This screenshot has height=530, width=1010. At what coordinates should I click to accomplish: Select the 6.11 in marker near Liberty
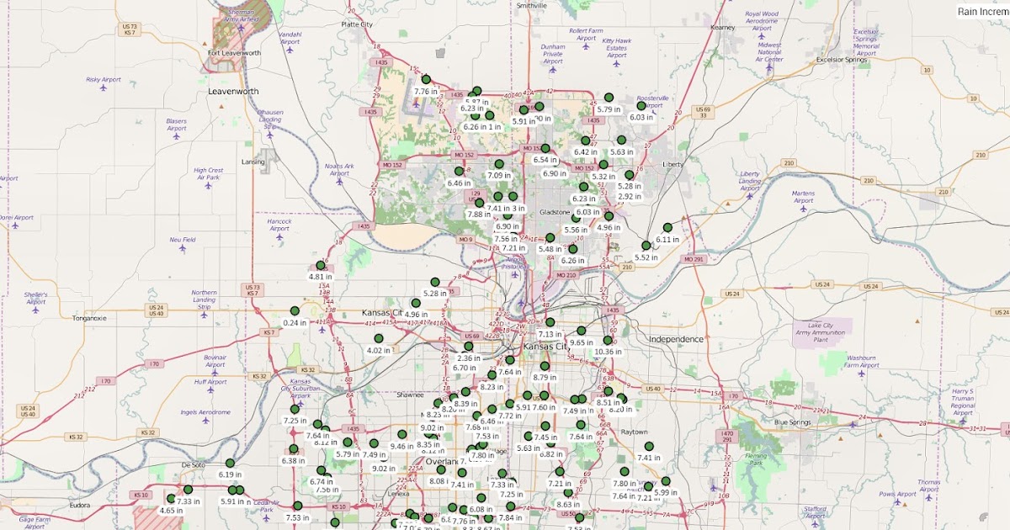pos(667,227)
